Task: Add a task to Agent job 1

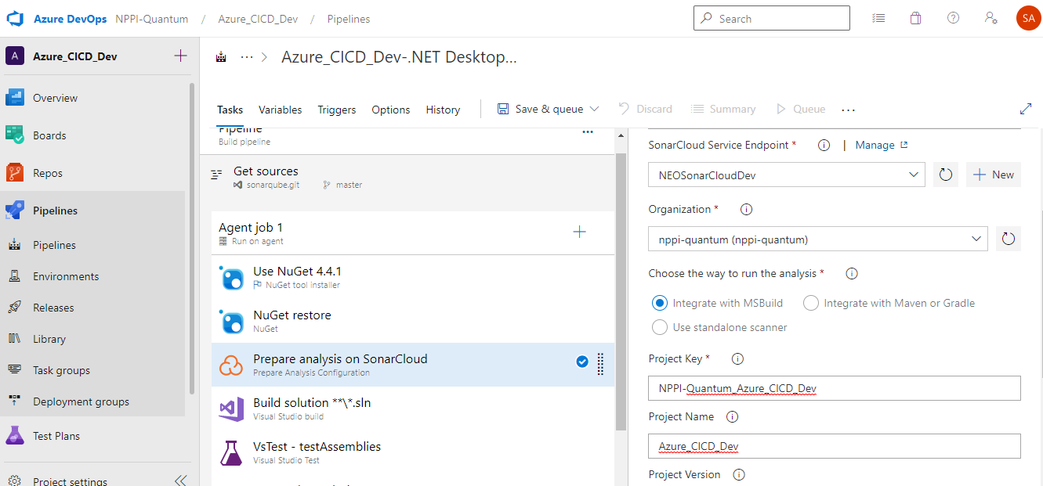Action: (x=580, y=232)
